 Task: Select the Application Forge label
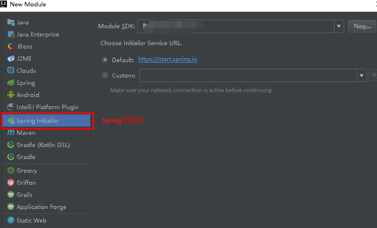(x=42, y=207)
